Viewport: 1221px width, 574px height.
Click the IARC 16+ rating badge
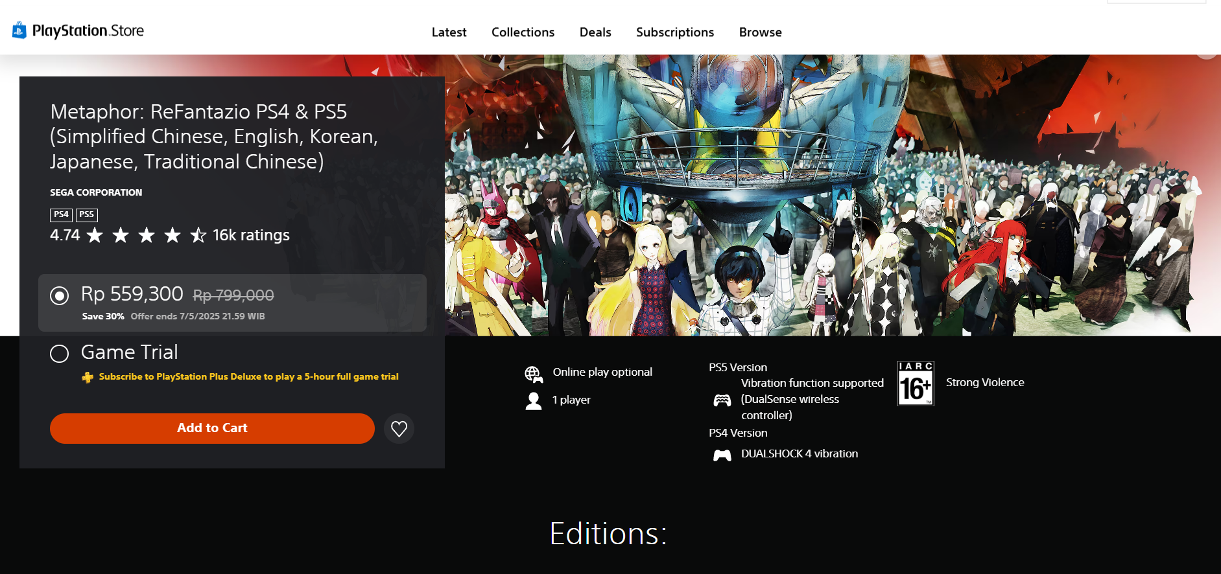click(916, 384)
